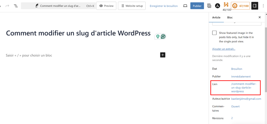
Task: Open command palette showing article title
Action: click(x=58, y=6)
